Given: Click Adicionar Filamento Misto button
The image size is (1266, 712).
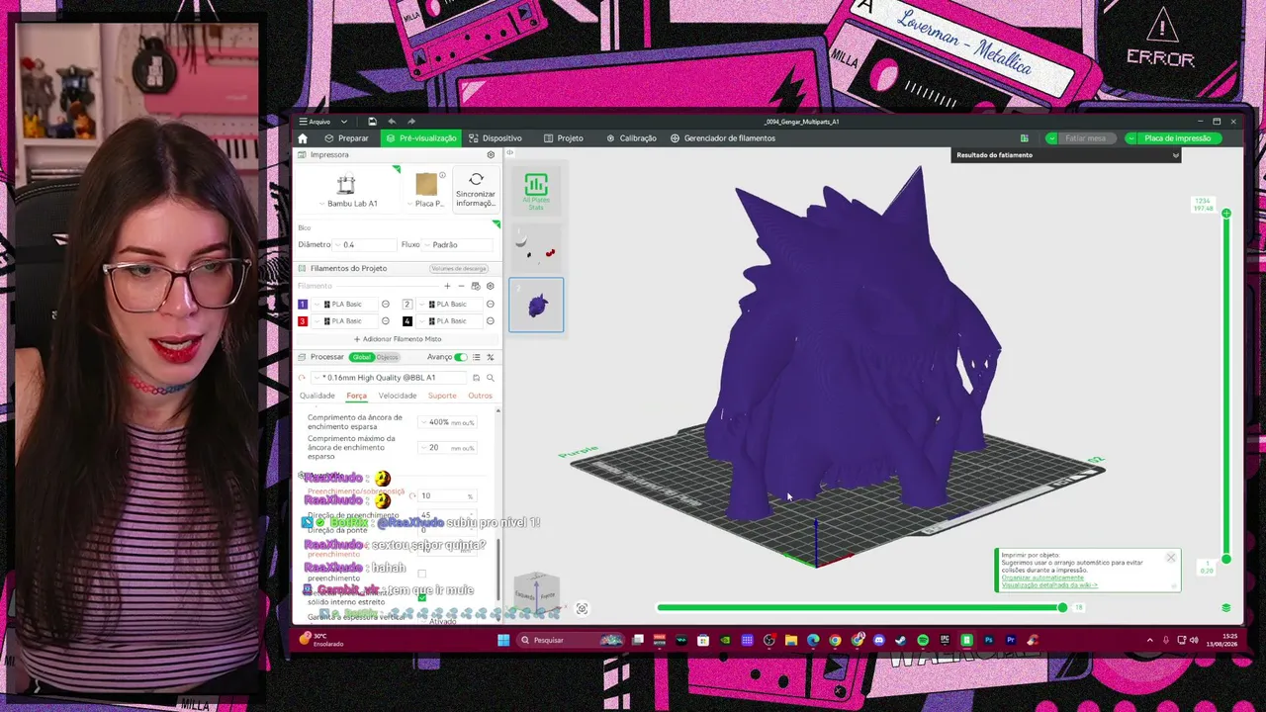Looking at the screenshot, I should pyautogui.click(x=398, y=339).
